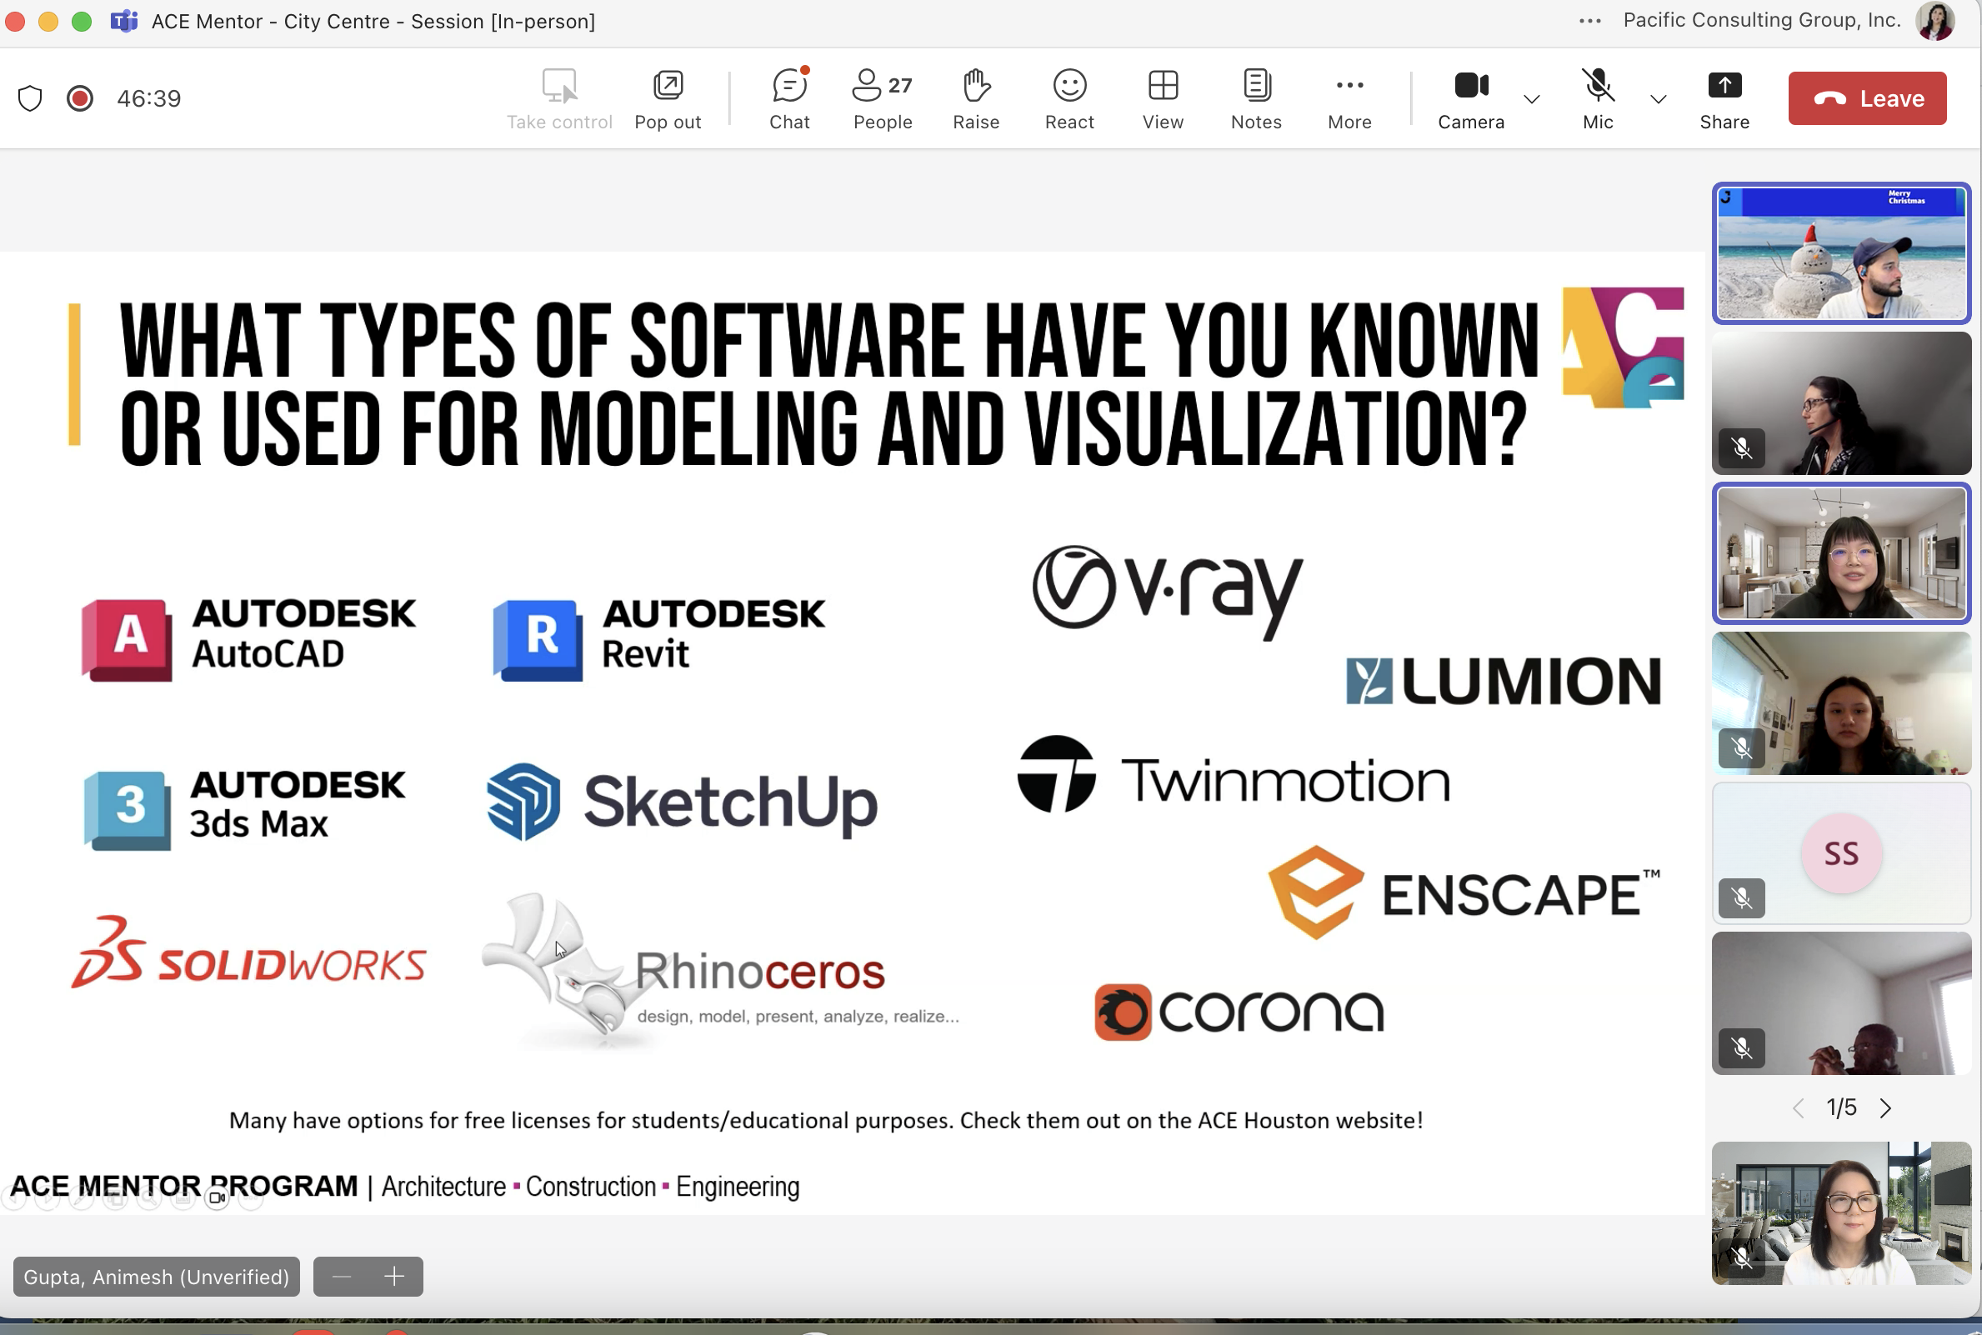Select the SS initials participant tile
This screenshot has width=1982, height=1335.
click(x=1840, y=853)
